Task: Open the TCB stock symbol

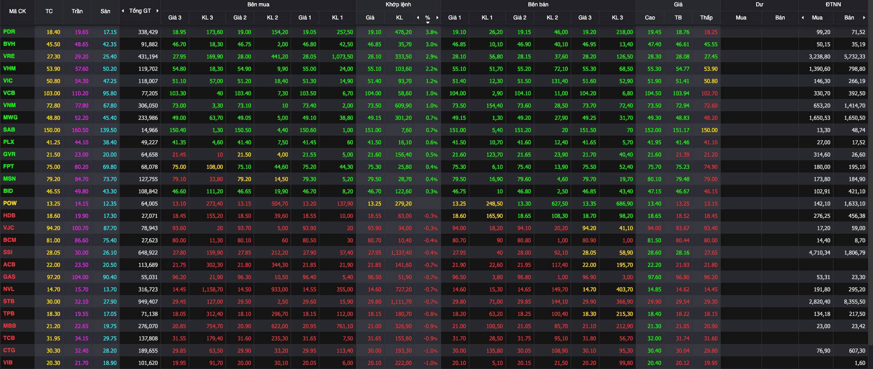Action: [9, 338]
